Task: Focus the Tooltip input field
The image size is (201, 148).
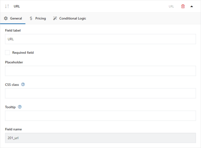Action: (100, 116)
